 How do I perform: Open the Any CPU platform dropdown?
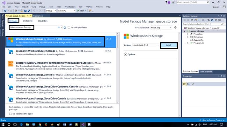point(66,11)
